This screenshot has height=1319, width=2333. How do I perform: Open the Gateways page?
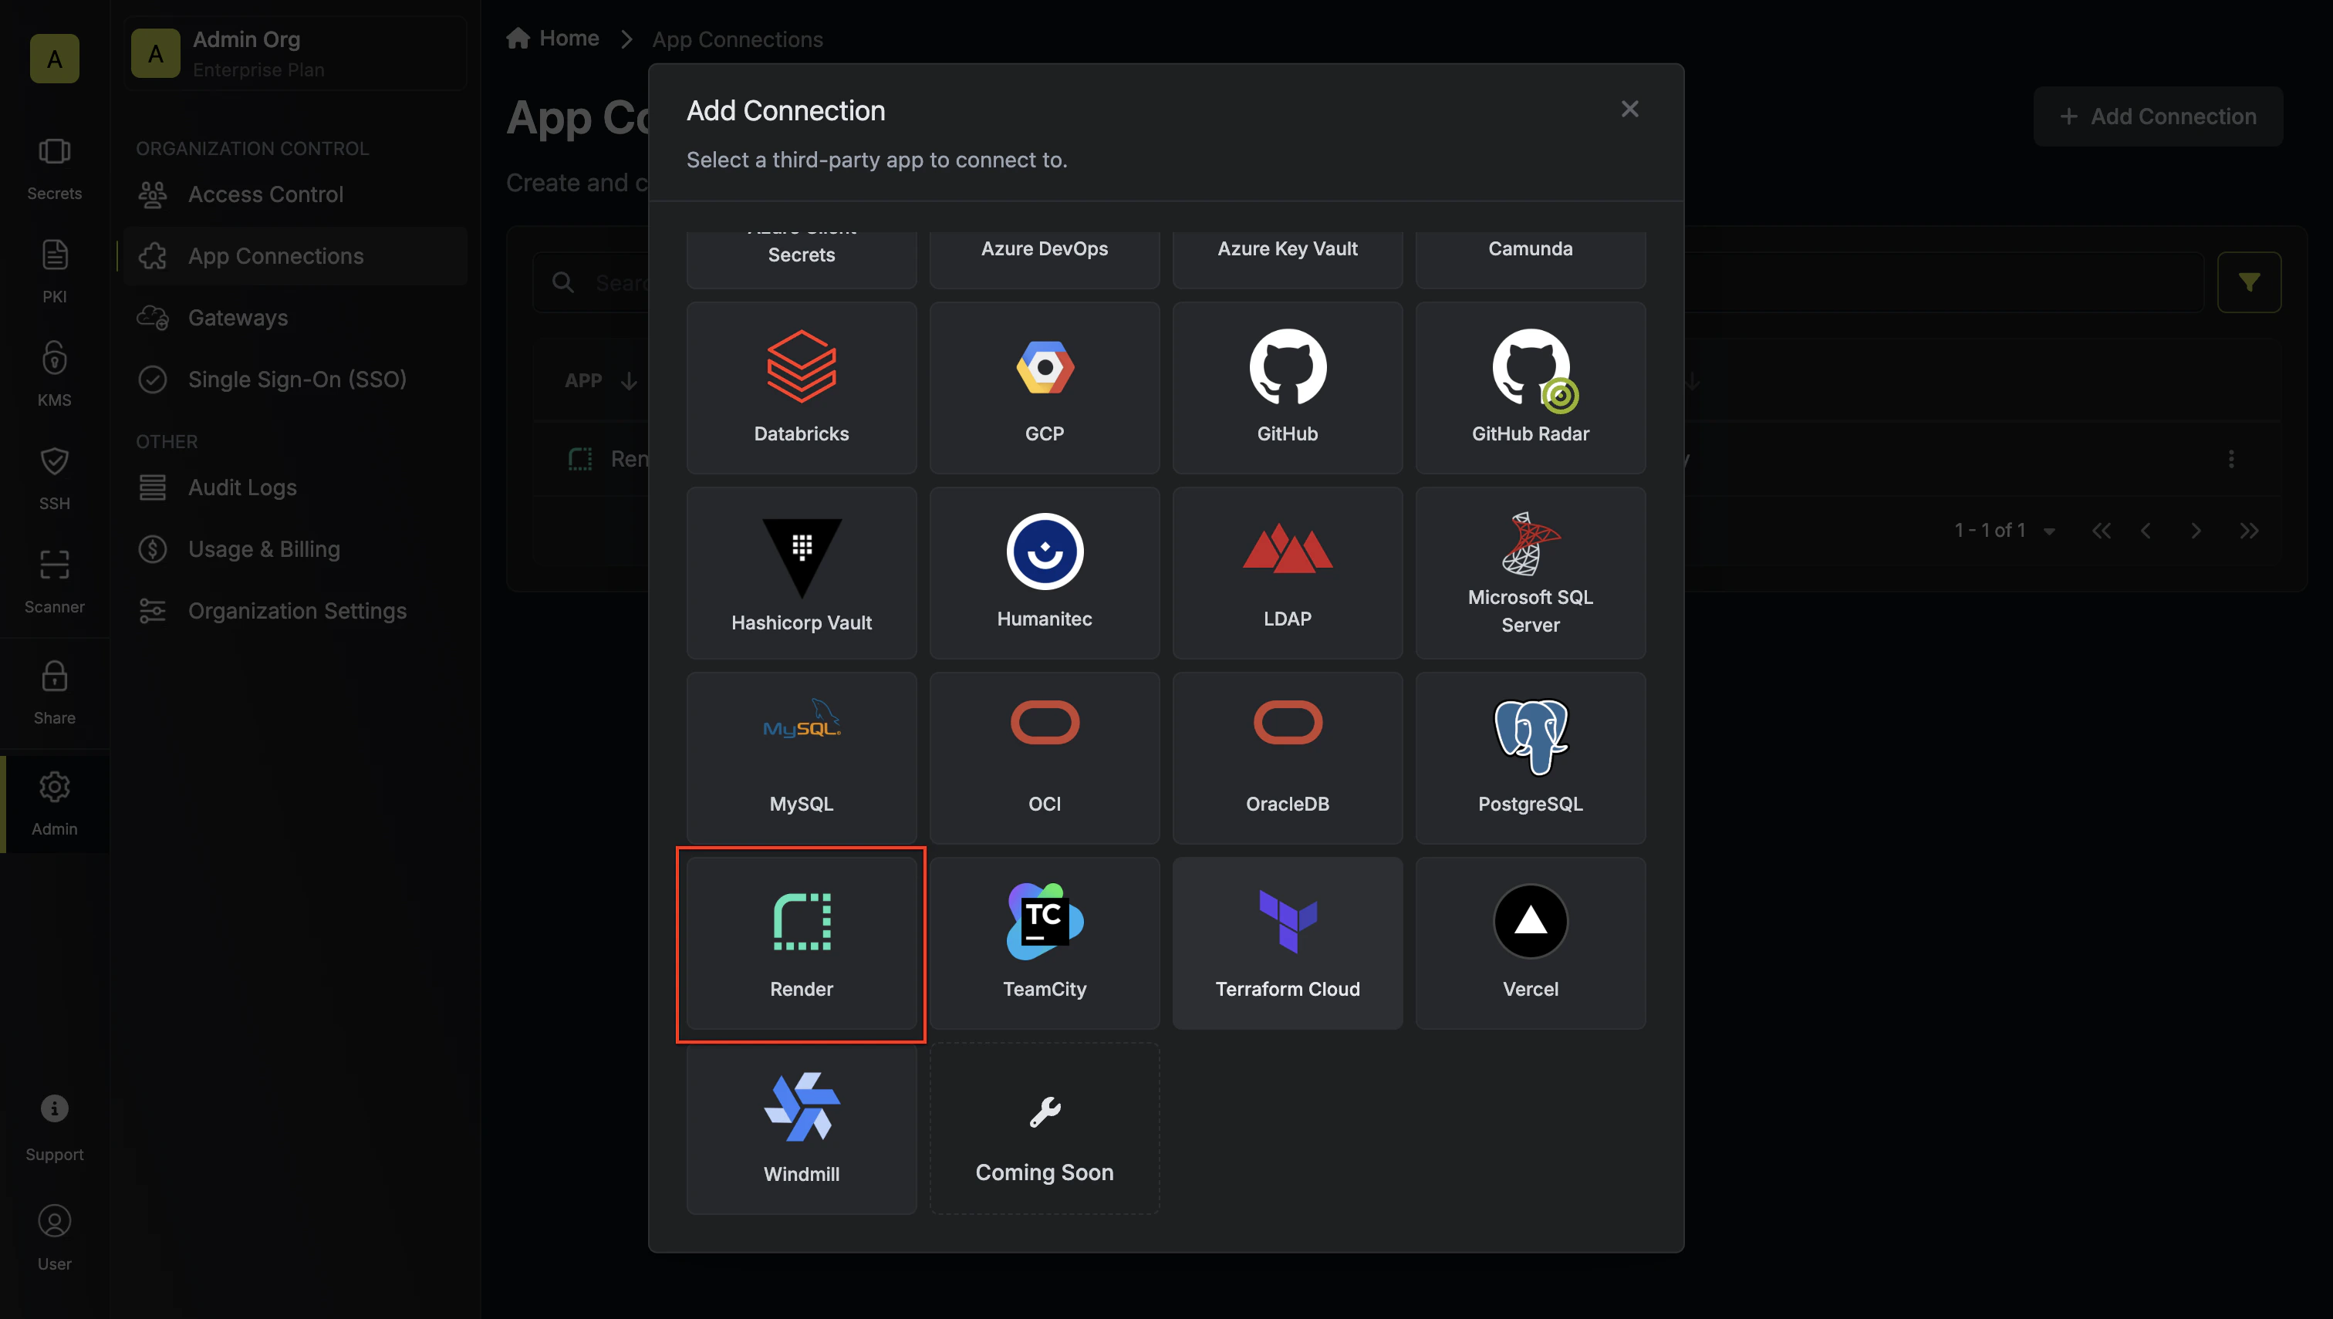click(295, 317)
